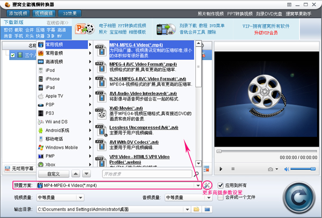The image size is (322, 218).
Task: Uncheck the video file row checkbox
Action: (x=12, y=55)
